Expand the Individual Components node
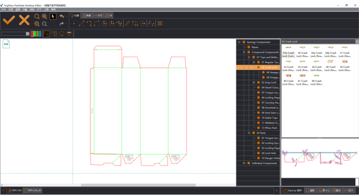This screenshot has width=359, height=195. pyautogui.click(x=244, y=163)
